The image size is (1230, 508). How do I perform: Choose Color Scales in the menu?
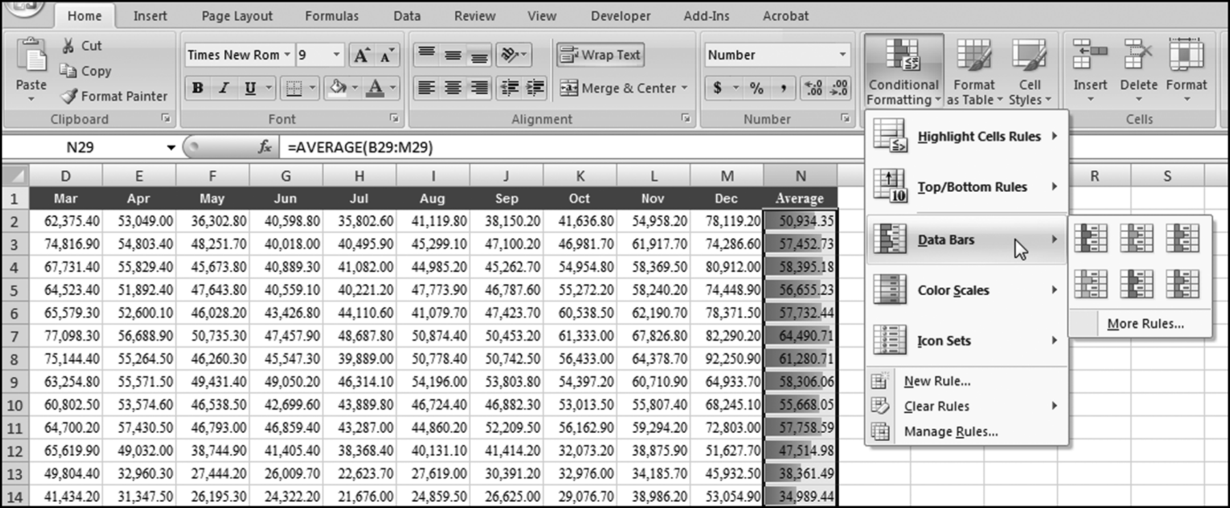pyautogui.click(x=966, y=290)
